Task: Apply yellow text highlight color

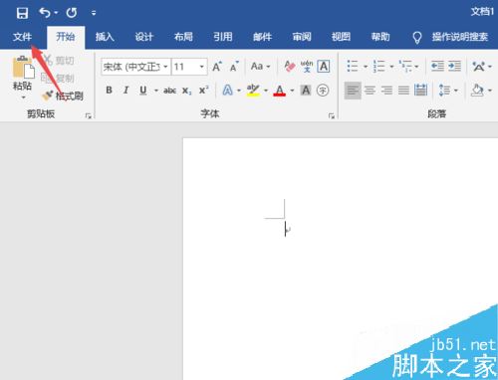Action: 253,91
